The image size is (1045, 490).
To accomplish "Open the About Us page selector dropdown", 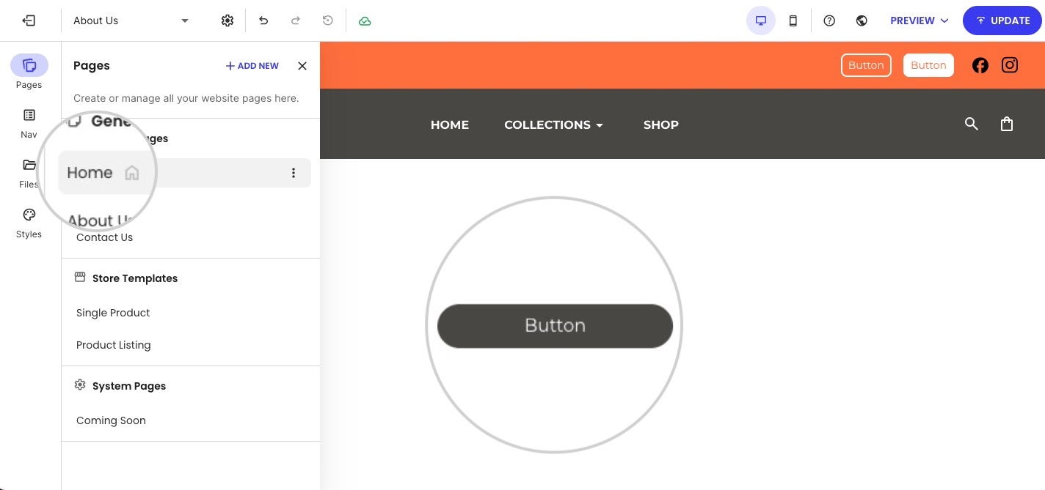I will tap(131, 21).
